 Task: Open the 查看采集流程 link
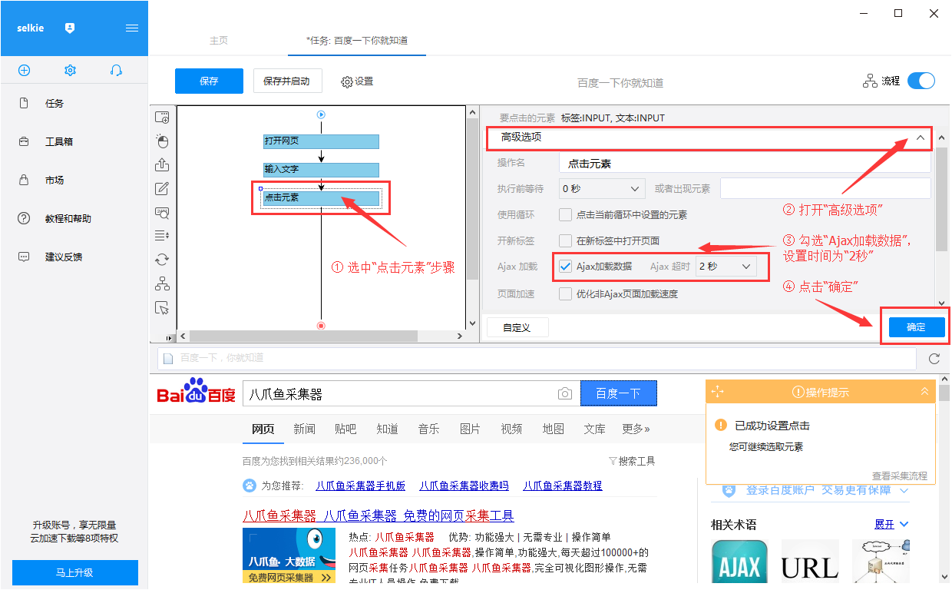[x=900, y=476]
